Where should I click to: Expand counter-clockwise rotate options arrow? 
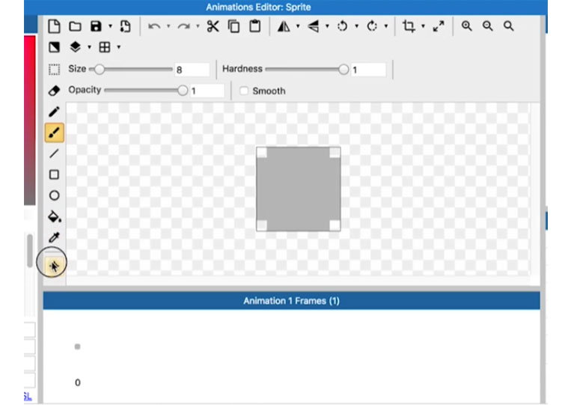pos(356,26)
